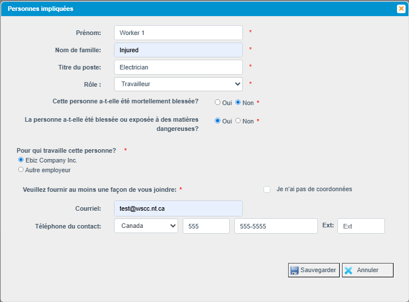Click the floppy disk icon on Sauvegarder
This screenshot has height=302, width=409.
294,270
